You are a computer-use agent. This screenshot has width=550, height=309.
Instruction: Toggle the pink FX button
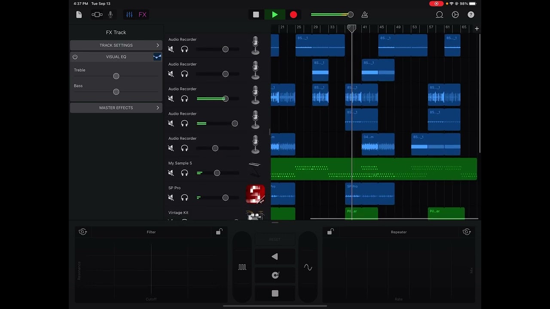[x=143, y=15]
